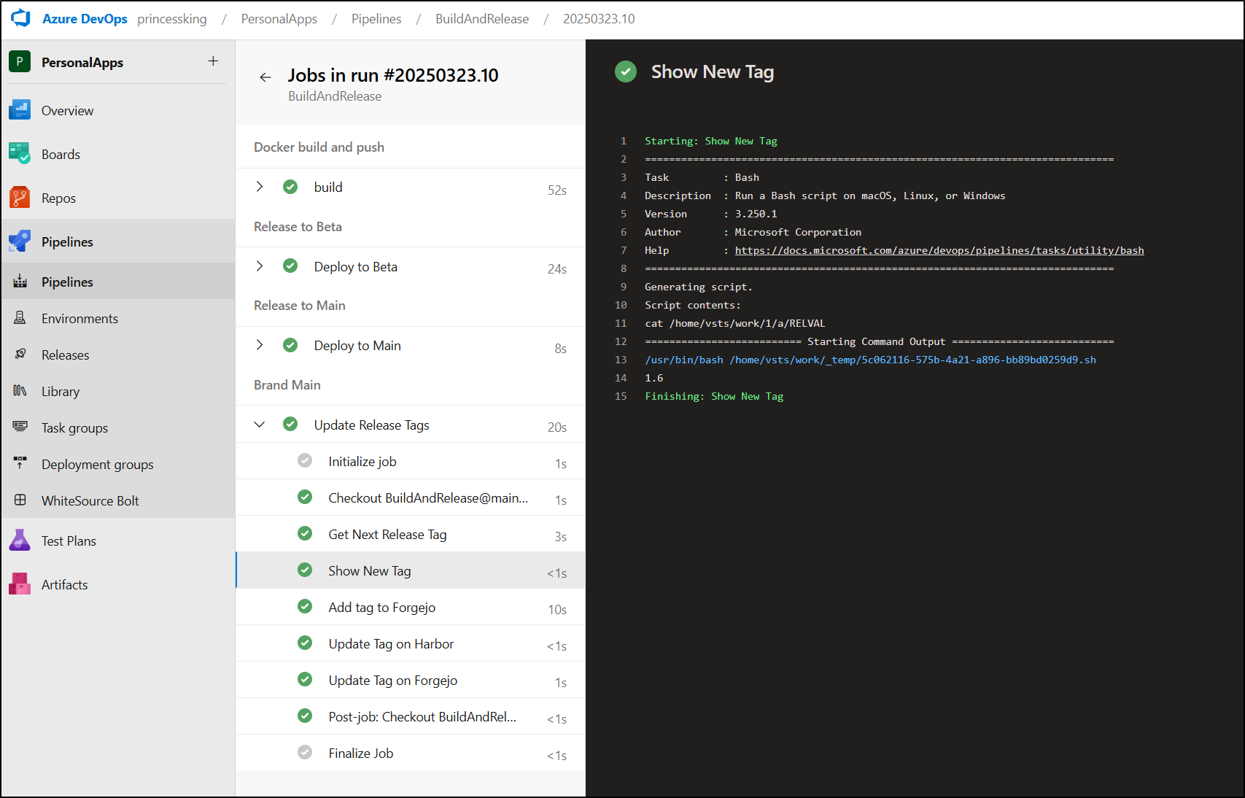The image size is (1245, 798).
Task: Click the grey status icon beside Finalize Job
Action: click(305, 753)
